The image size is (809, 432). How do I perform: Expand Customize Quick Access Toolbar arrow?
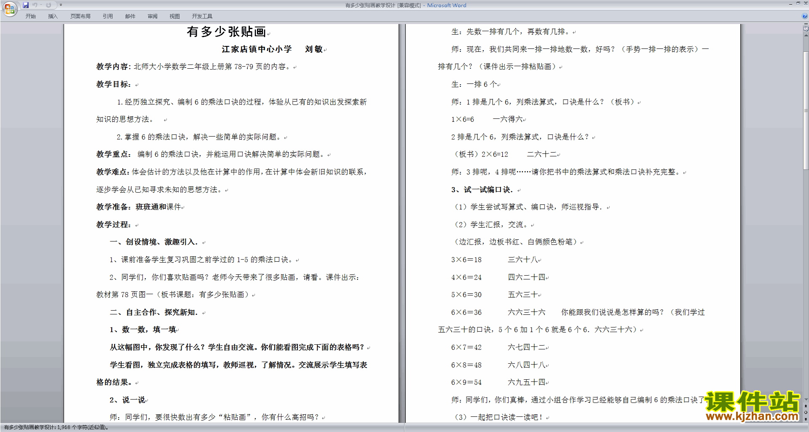61,5
